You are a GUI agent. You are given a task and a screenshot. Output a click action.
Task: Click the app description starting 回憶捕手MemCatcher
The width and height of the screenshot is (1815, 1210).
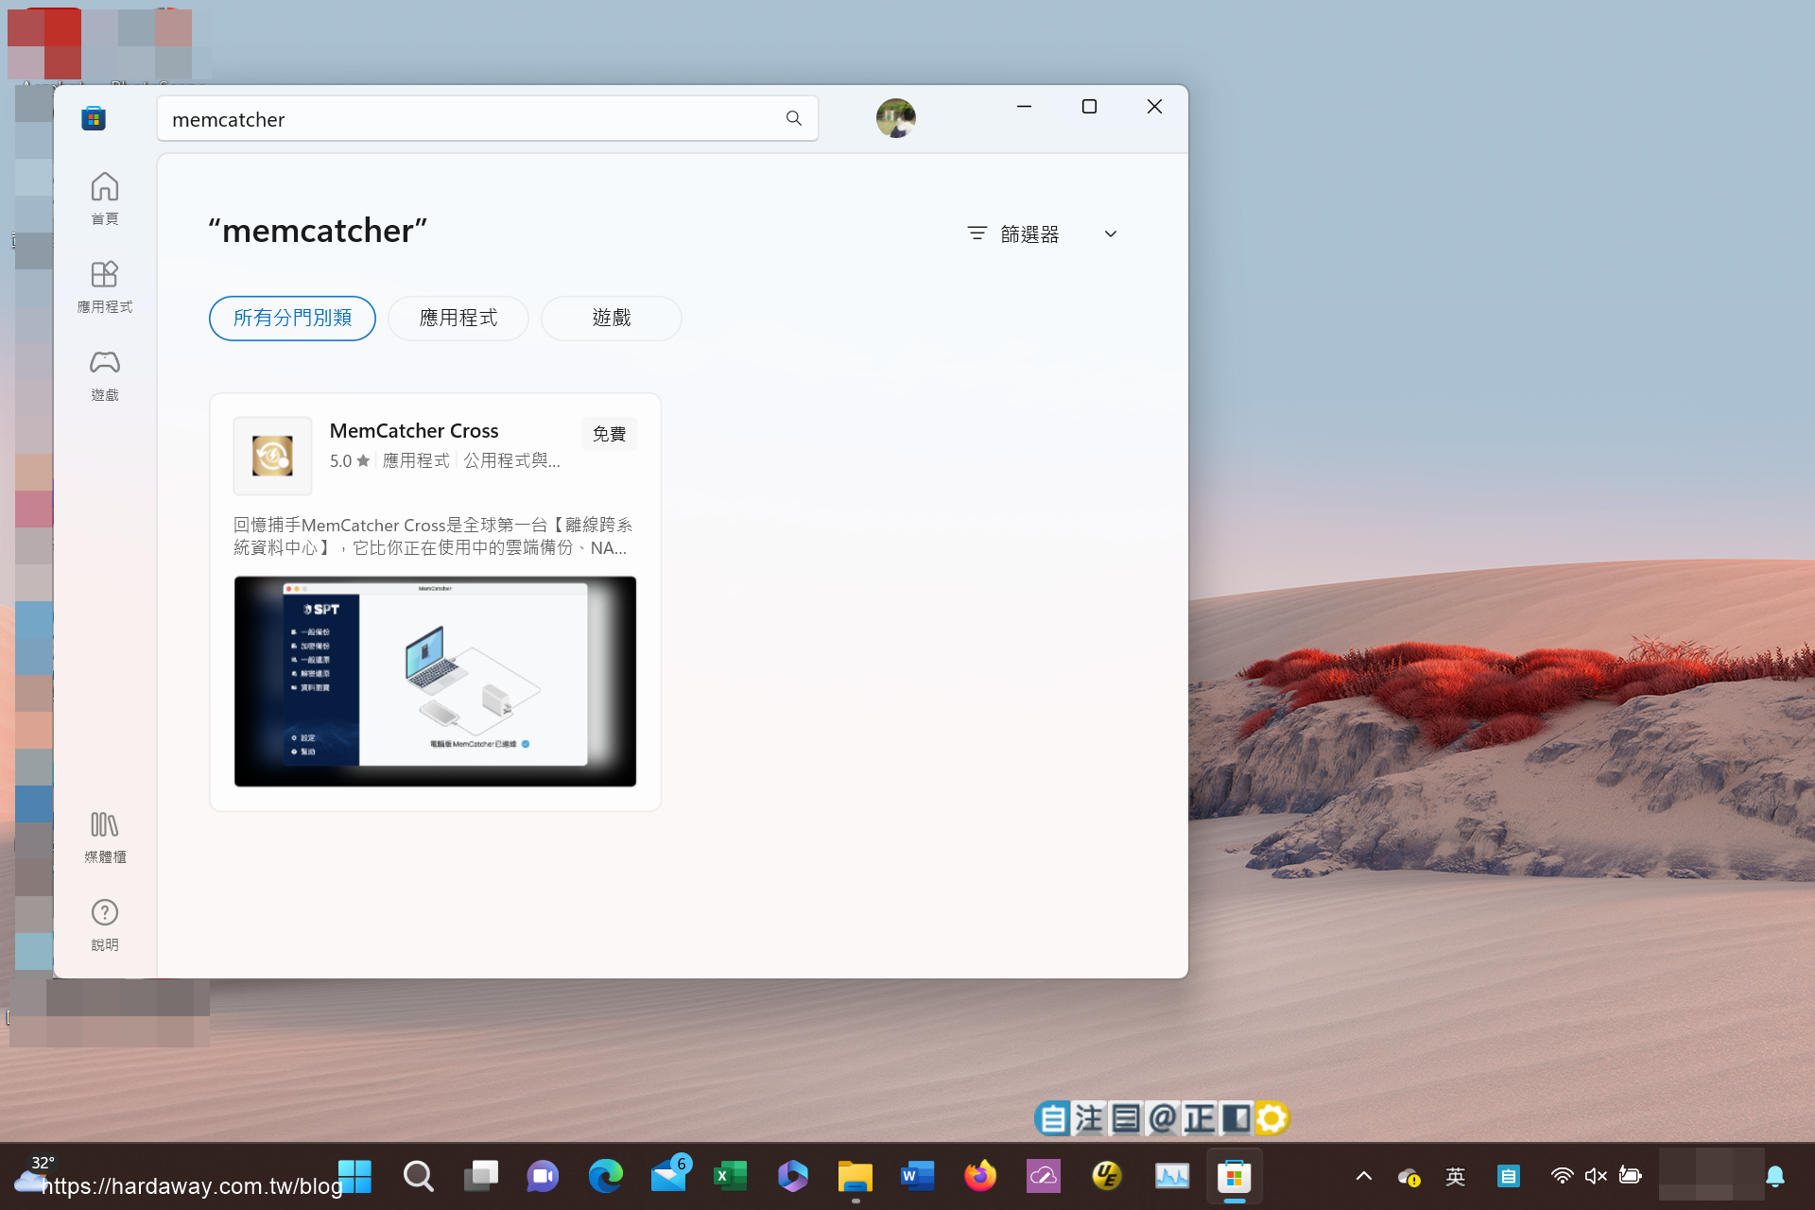tap(433, 536)
